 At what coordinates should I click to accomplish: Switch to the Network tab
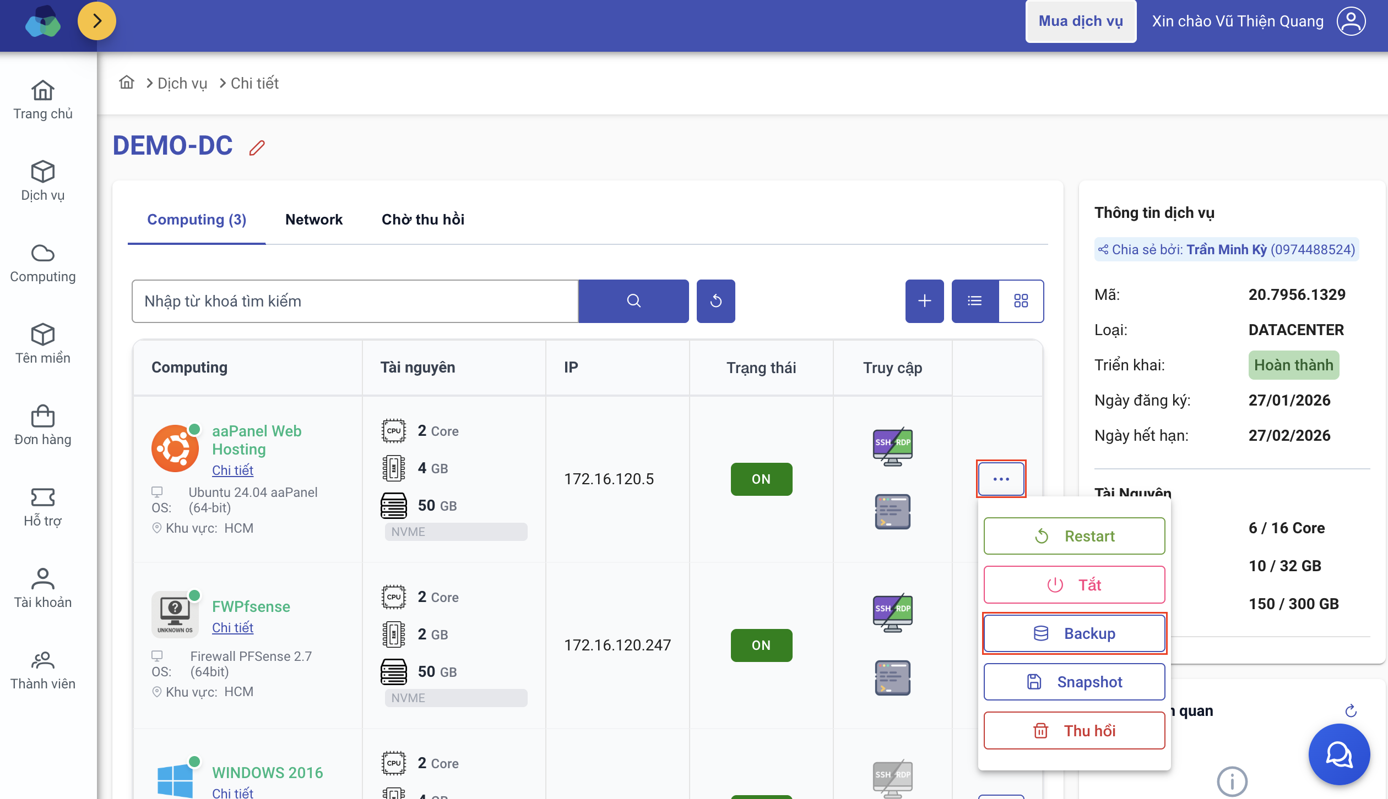[x=313, y=219]
